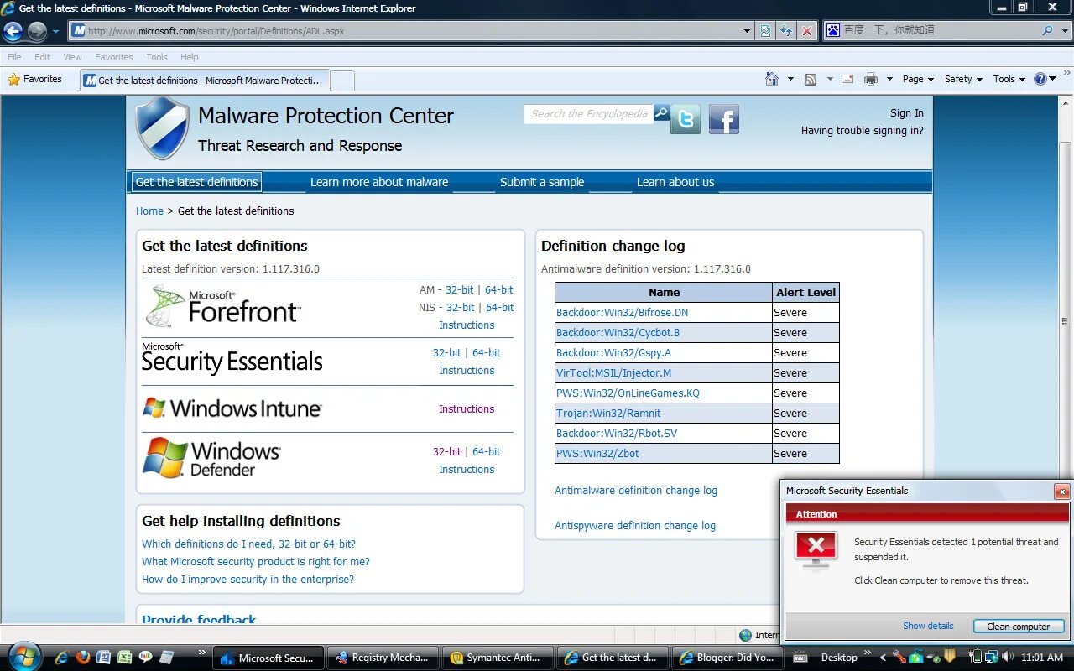Open the Sign In link

click(907, 113)
